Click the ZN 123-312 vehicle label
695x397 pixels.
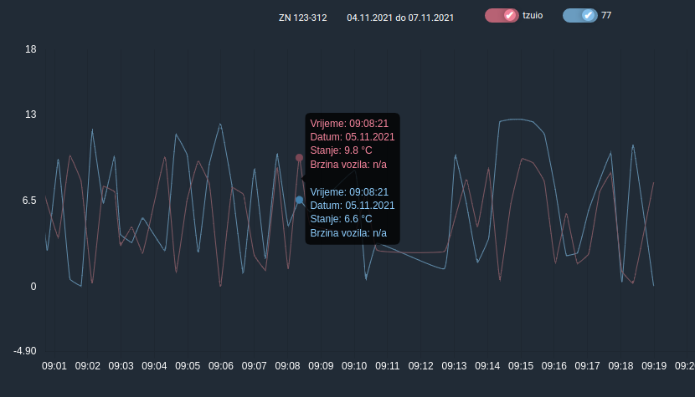coord(303,18)
